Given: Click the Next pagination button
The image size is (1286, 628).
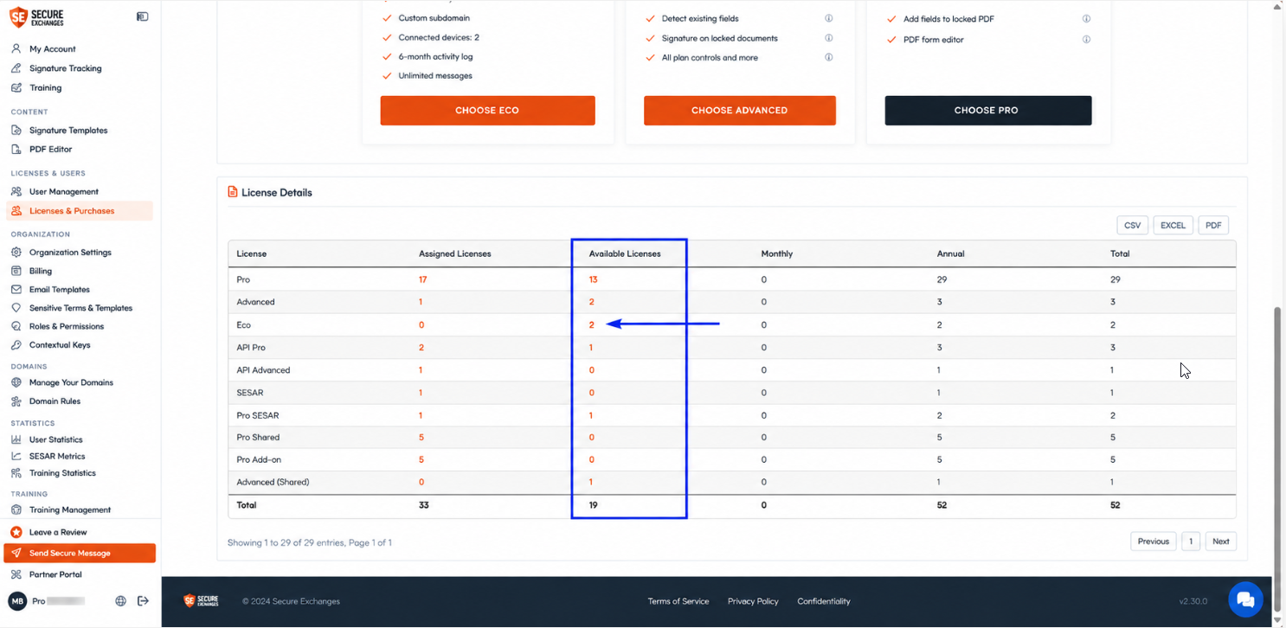Looking at the screenshot, I should [1220, 541].
